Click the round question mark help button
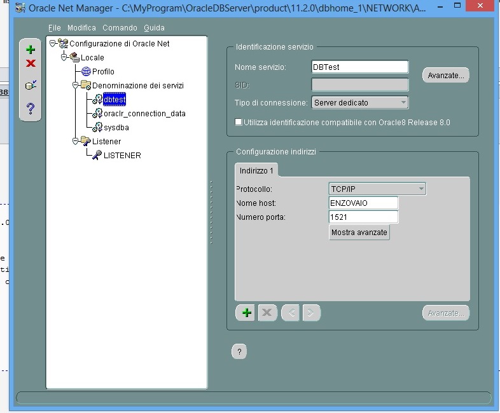This screenshot has height=413, width=500. point(239,351)
